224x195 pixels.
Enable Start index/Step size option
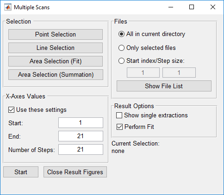pyautogui.click(x=121, y=61)
